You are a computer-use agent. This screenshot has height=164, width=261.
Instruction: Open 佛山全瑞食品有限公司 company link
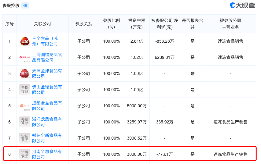(47, 90)
